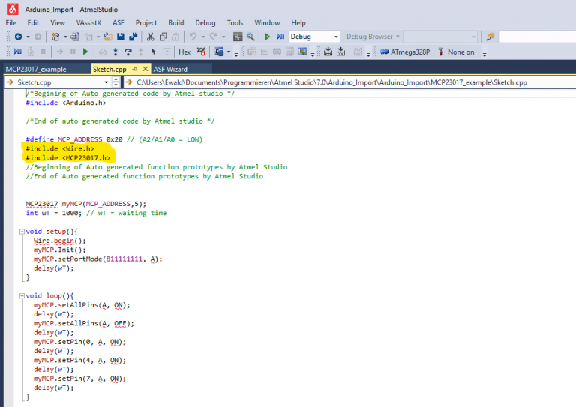576x407 pixels.
Task: Click the 'None on' tool selector
Action: [x=460, y=52]
